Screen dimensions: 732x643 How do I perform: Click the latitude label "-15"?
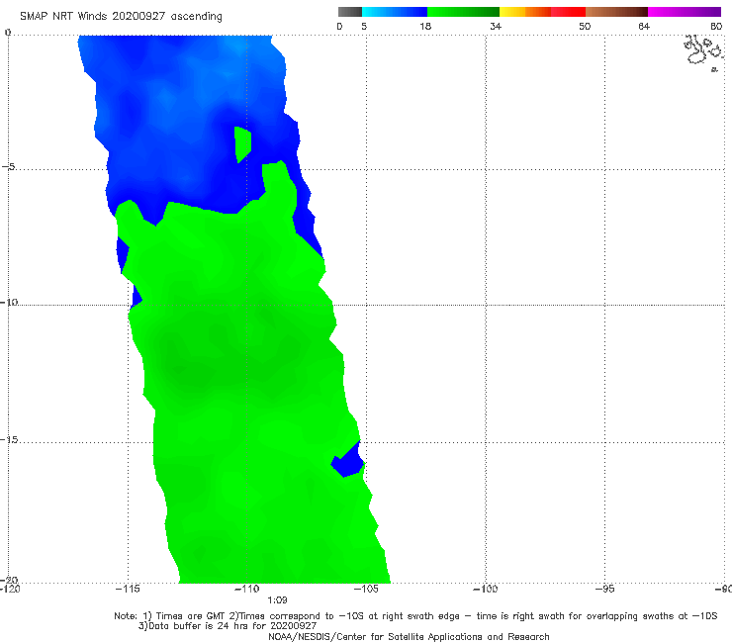(9, 439)
